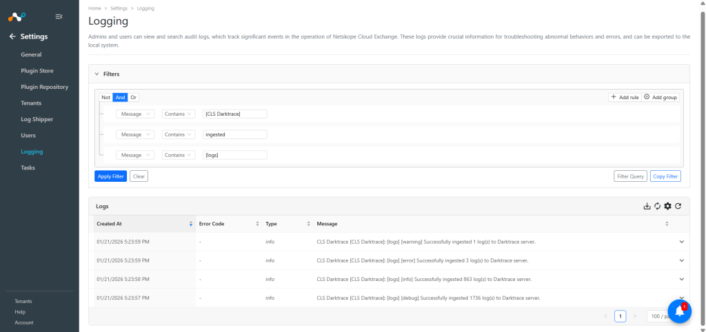This screenshot has width=706, height=332.
Task: Go back using Settings arrow icon
Action: tap(12, 37)
